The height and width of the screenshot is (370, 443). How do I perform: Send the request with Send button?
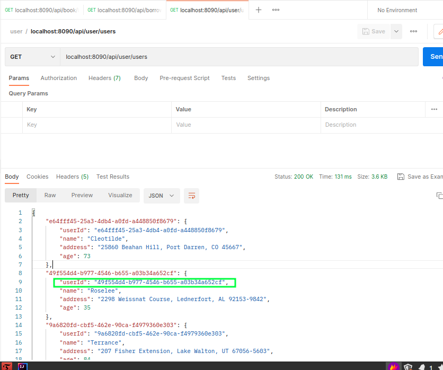433,57
